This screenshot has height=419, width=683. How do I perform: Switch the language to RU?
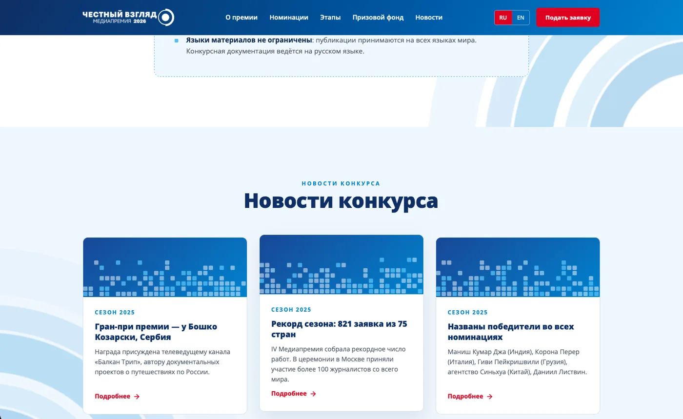tap(503, 18)
